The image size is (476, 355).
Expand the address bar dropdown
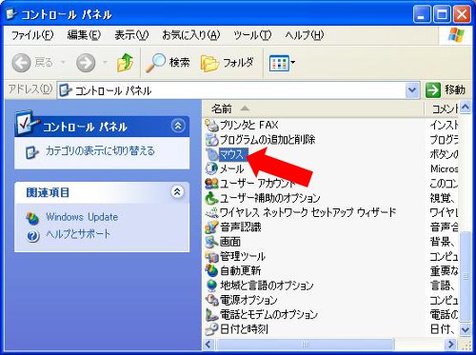[412, 90]
